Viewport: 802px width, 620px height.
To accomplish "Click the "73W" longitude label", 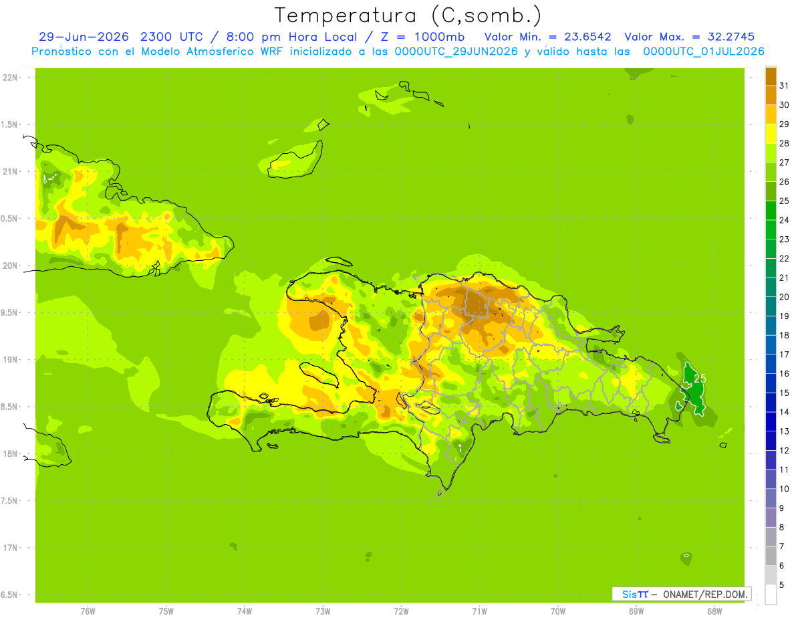I will [x=323, y=611].
